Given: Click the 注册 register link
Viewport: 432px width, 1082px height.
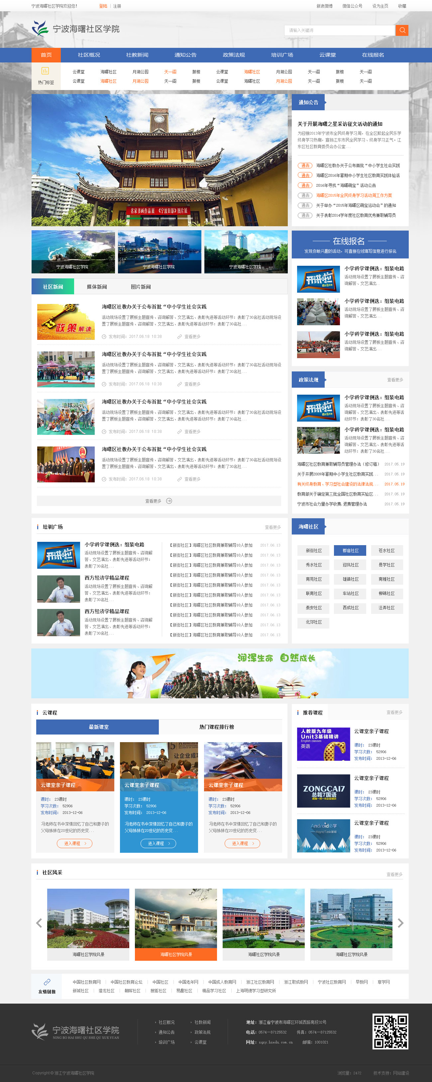Looking at the screenshot, I should click(x=117, y=6).
